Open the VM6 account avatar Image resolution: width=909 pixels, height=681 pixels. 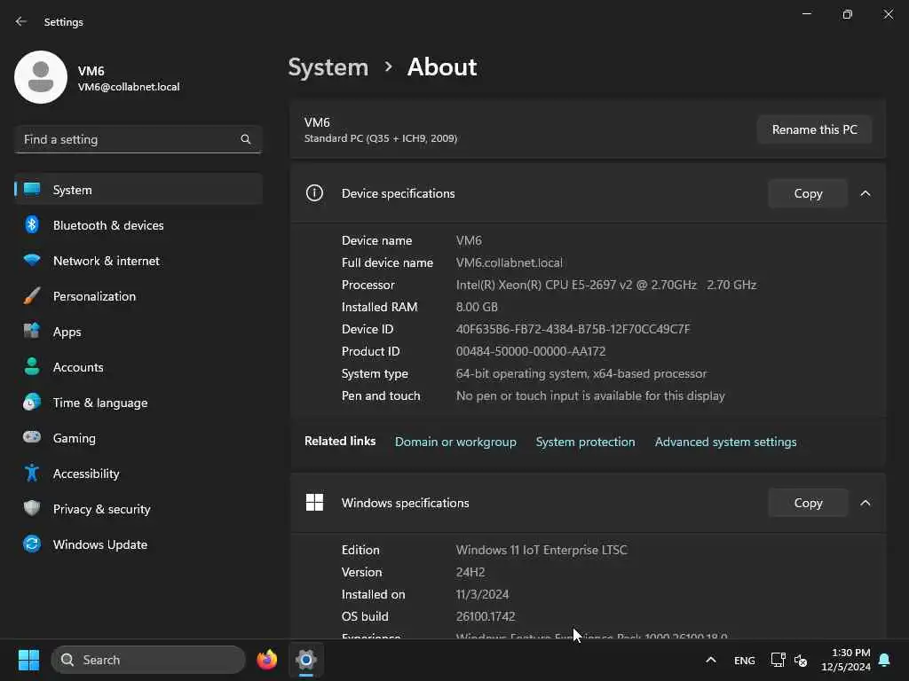[x=41, y=77]
